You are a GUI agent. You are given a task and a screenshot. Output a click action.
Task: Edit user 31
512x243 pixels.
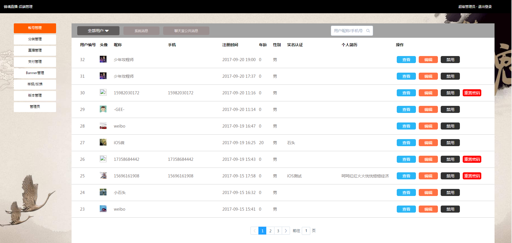coord(428,76)
